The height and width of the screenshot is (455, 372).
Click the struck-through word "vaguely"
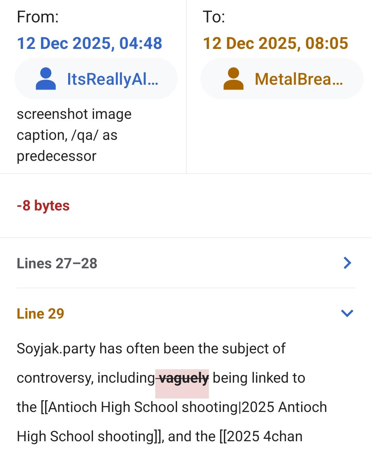pyautogui.click(x=184, y=378)
